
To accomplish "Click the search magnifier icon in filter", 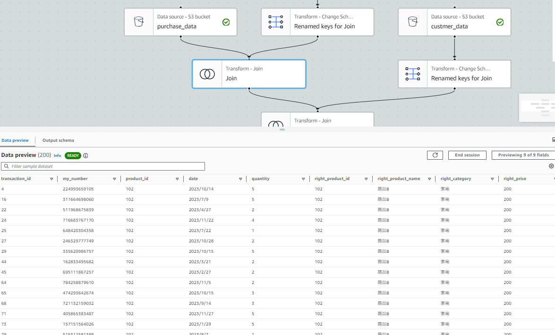I will (6, 166).
